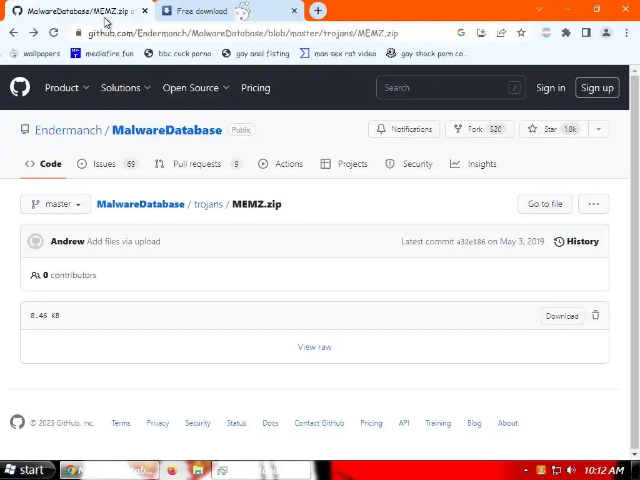Click the Windows start button

click(27, 470)
